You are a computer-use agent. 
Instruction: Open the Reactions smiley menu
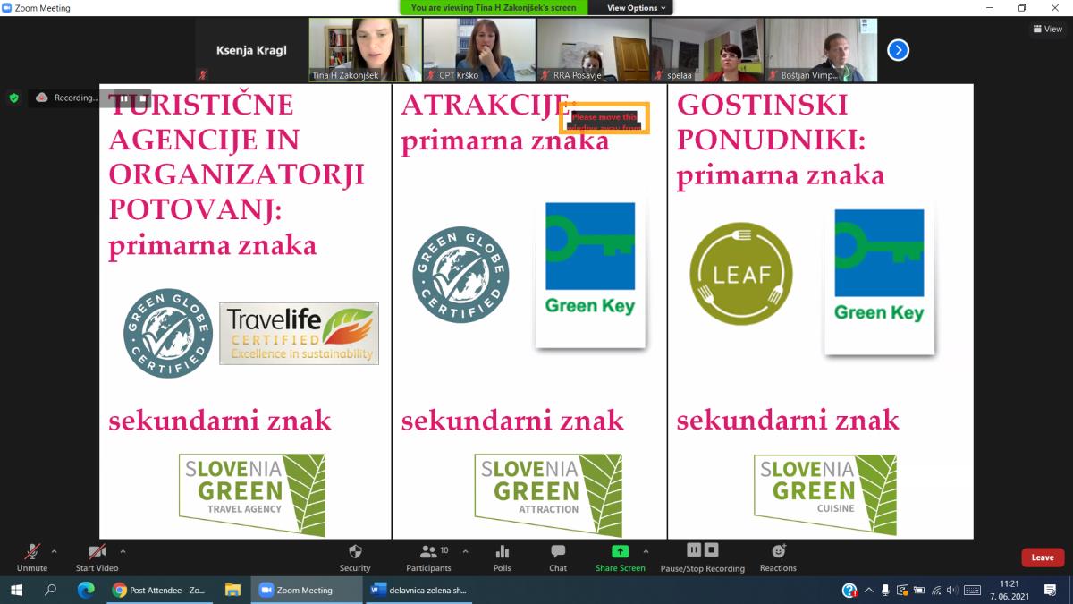pyautogui.click(x=778, y=552)
